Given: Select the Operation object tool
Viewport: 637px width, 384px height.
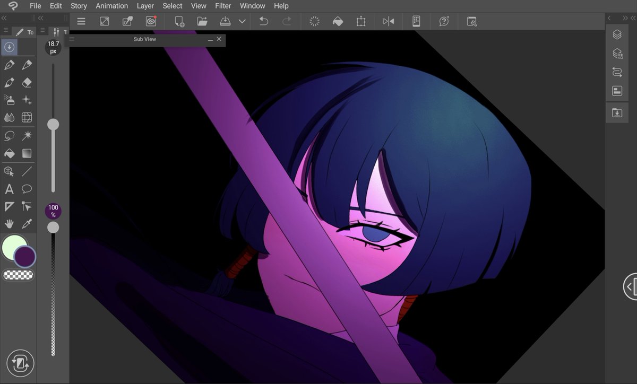Looking at the screenshot, I should click(9, 171).
